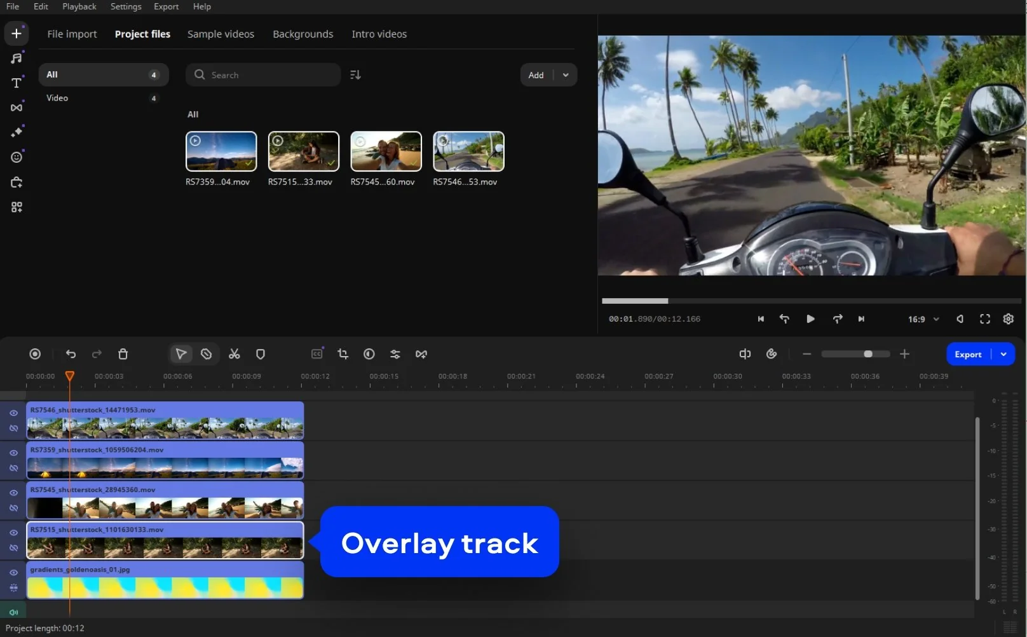The height and width of the screenshot is (637, 1027).
Task: Click the blue Export button
Action: pyautogui.click(x=968, y=354)
